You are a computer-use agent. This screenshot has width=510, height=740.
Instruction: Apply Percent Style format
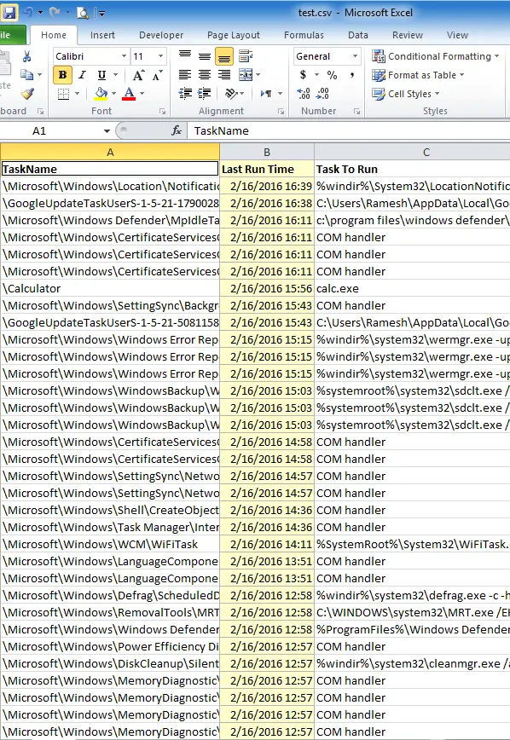pyautogui.click(x=333, y=75)
